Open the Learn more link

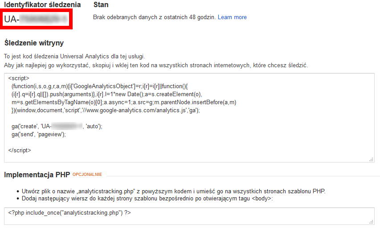pyautogui.click(x=232, y=17)
